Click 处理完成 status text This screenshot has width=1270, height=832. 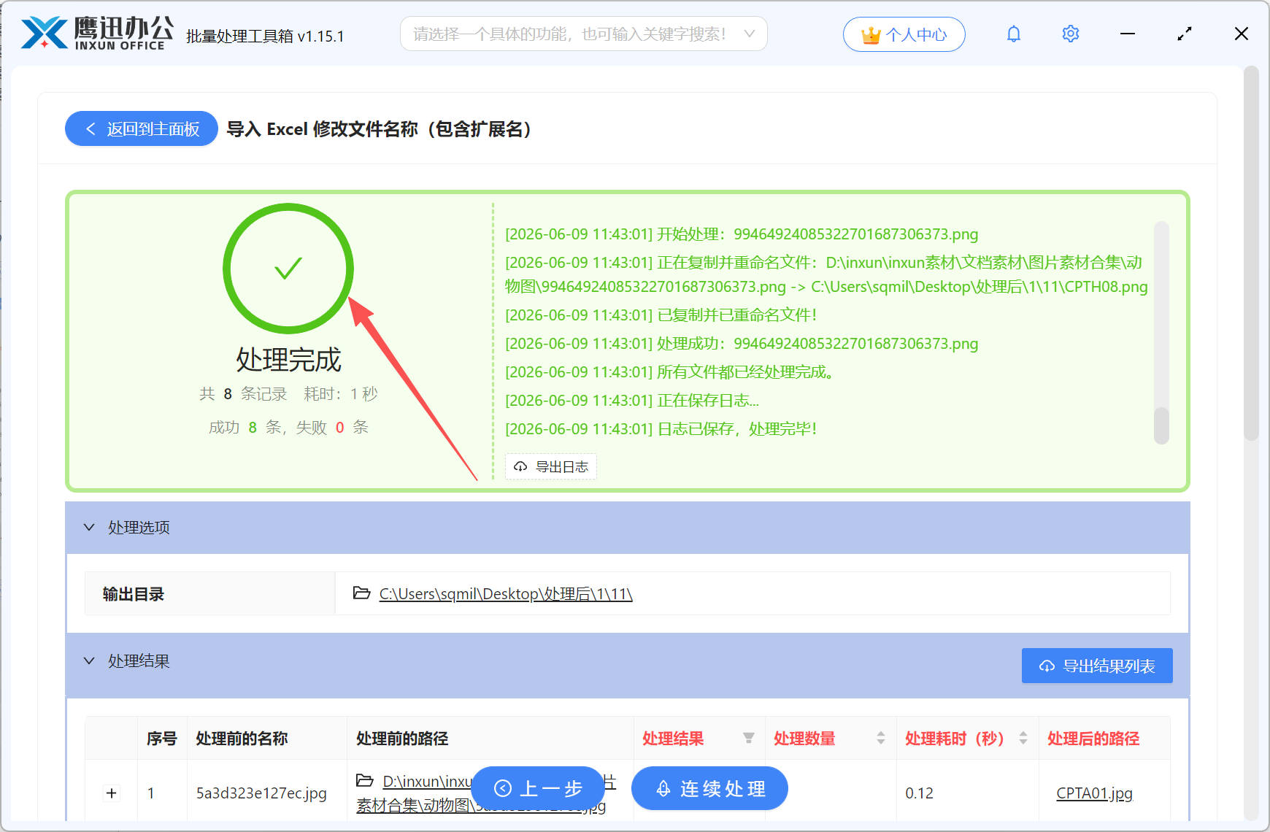point(288,359)
